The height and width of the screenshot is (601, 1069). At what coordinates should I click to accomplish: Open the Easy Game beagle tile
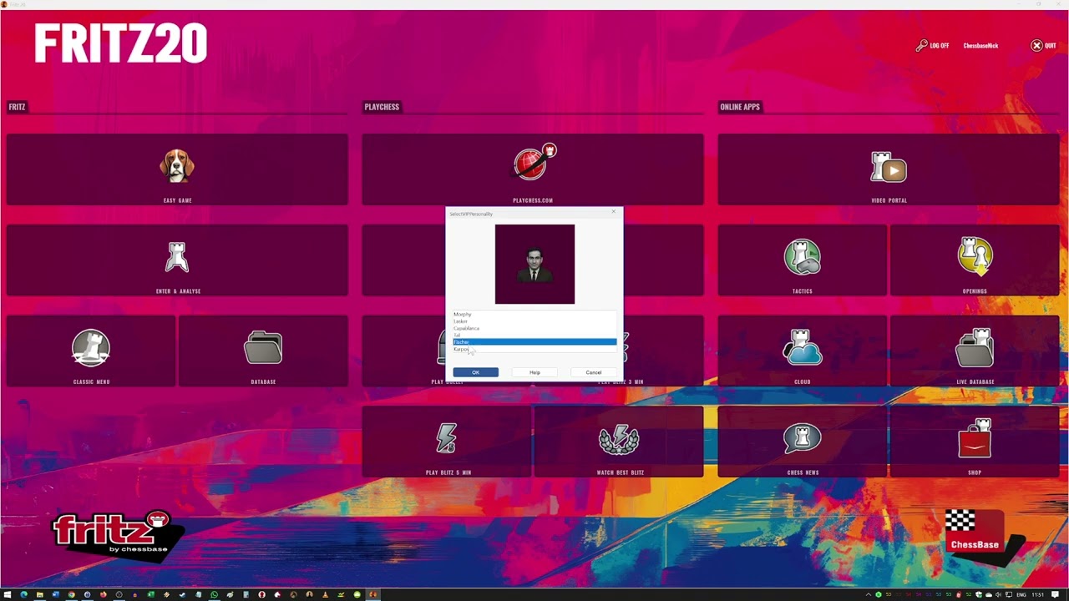[x=177, y=169]
